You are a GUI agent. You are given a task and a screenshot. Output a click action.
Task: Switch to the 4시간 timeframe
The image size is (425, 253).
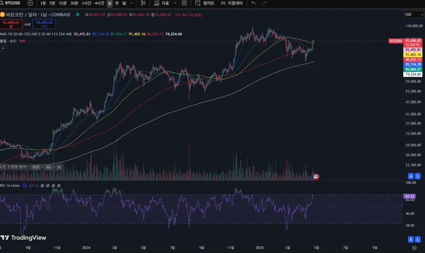tap(100, 3)
